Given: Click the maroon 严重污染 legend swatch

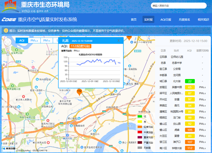Looking at the screenshot, I should 140,143.
